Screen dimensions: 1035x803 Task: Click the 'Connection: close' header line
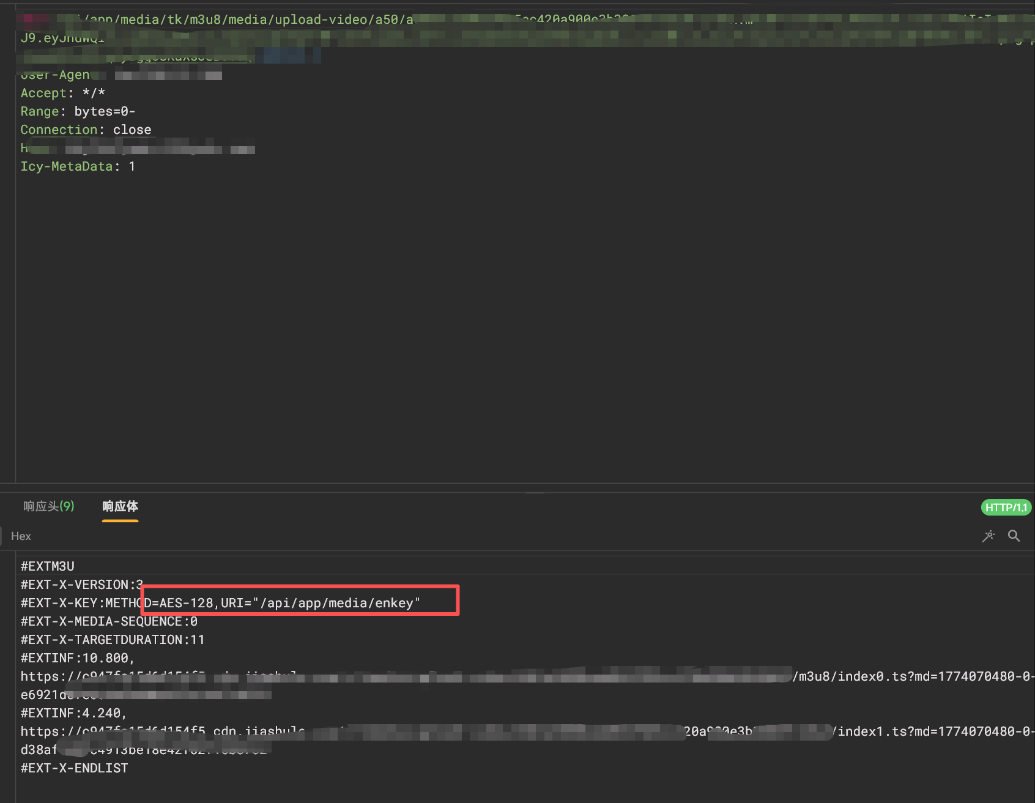pos(86,130)
